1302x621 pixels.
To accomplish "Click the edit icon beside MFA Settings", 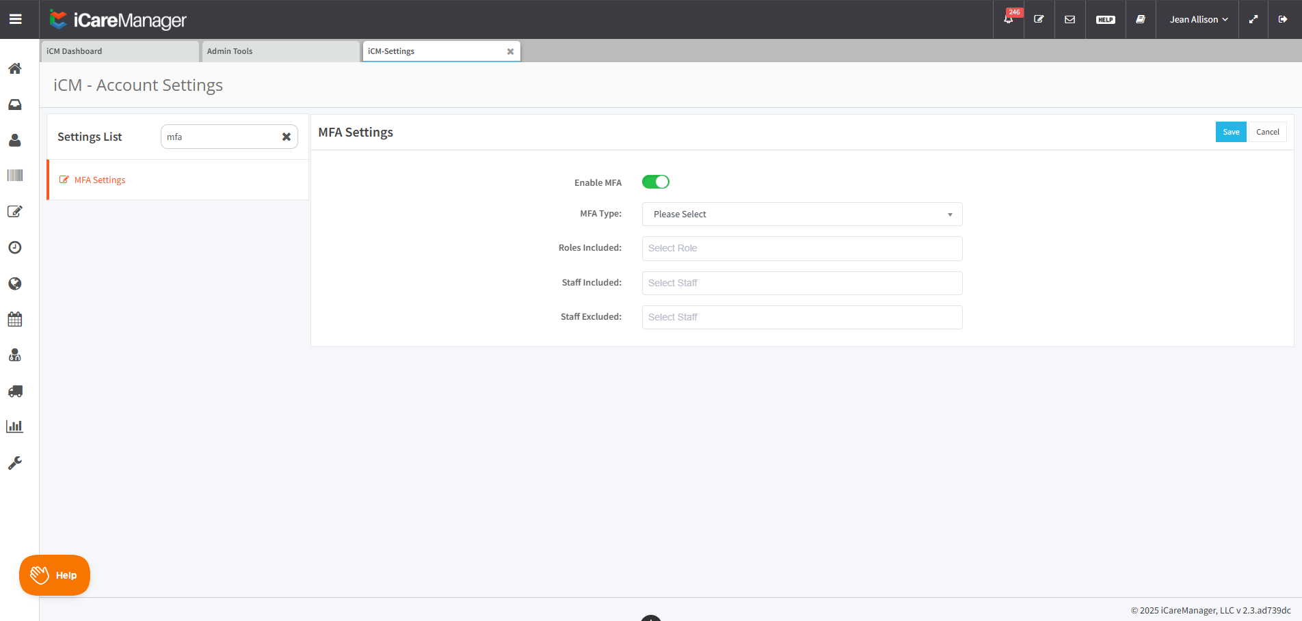I will (64, 180).
